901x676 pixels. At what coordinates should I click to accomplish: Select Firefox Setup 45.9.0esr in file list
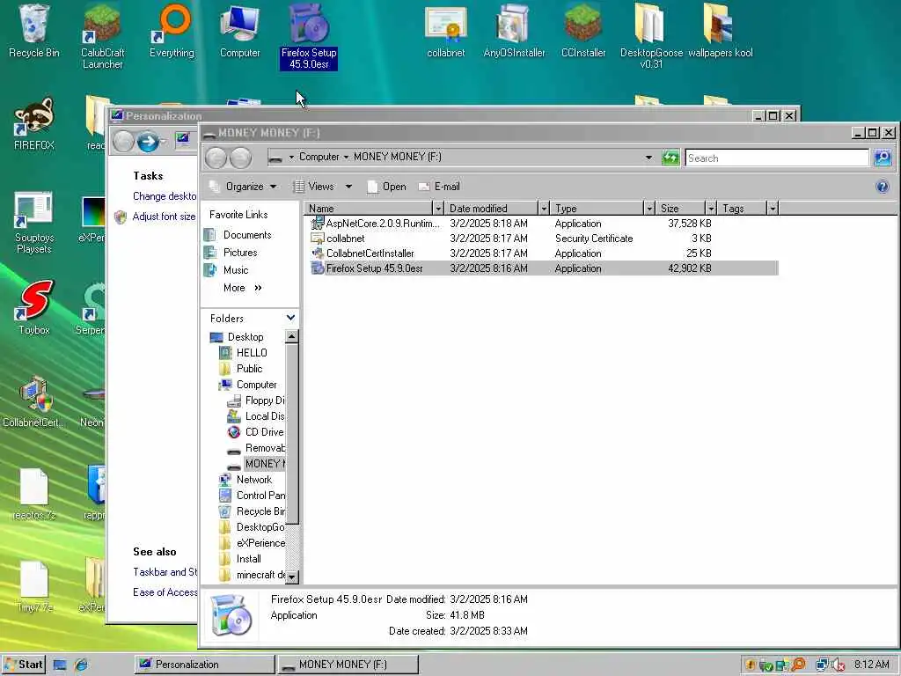544,268
